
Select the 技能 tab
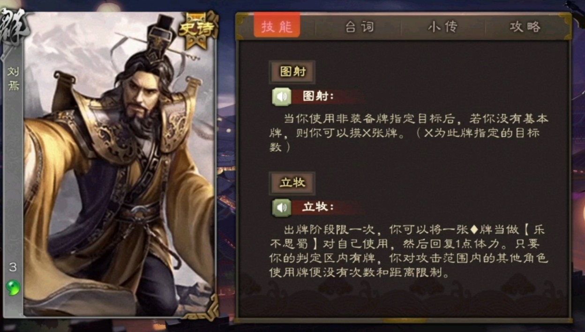(x=277, y=27)
